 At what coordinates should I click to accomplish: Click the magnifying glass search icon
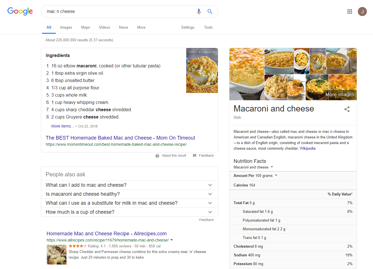pos(210,12)
